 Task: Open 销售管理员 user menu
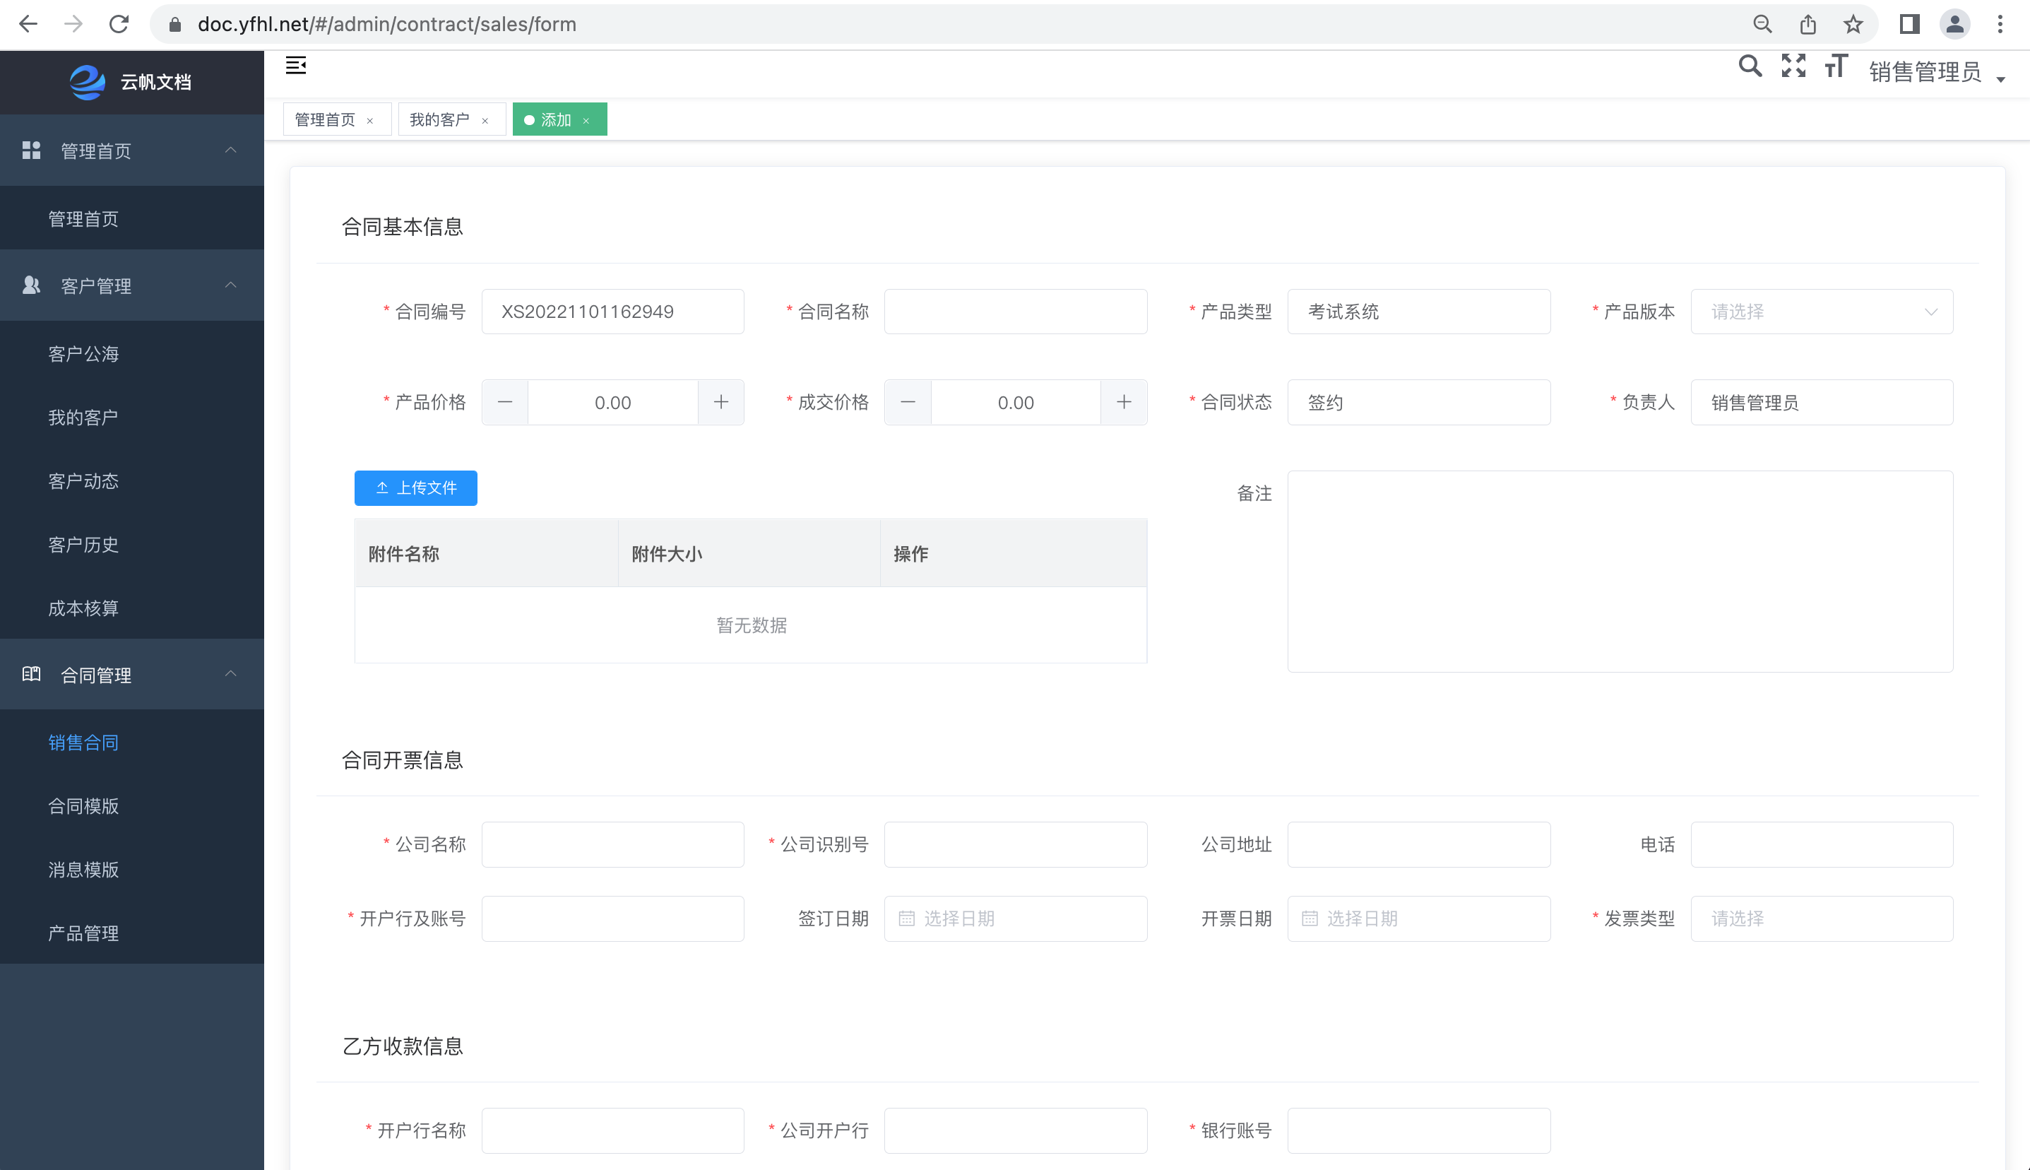pyautogui.click(x=1937, y=72)
